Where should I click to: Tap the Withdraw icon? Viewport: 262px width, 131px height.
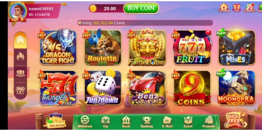pyautogui.click(x=85, y=122)
